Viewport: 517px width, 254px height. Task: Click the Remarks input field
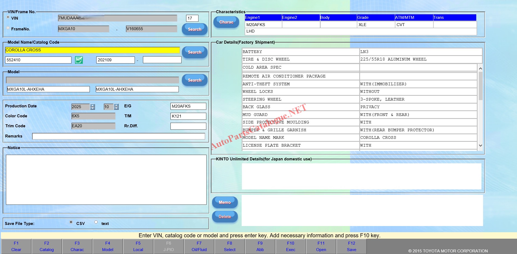click(x=119, y=136)
